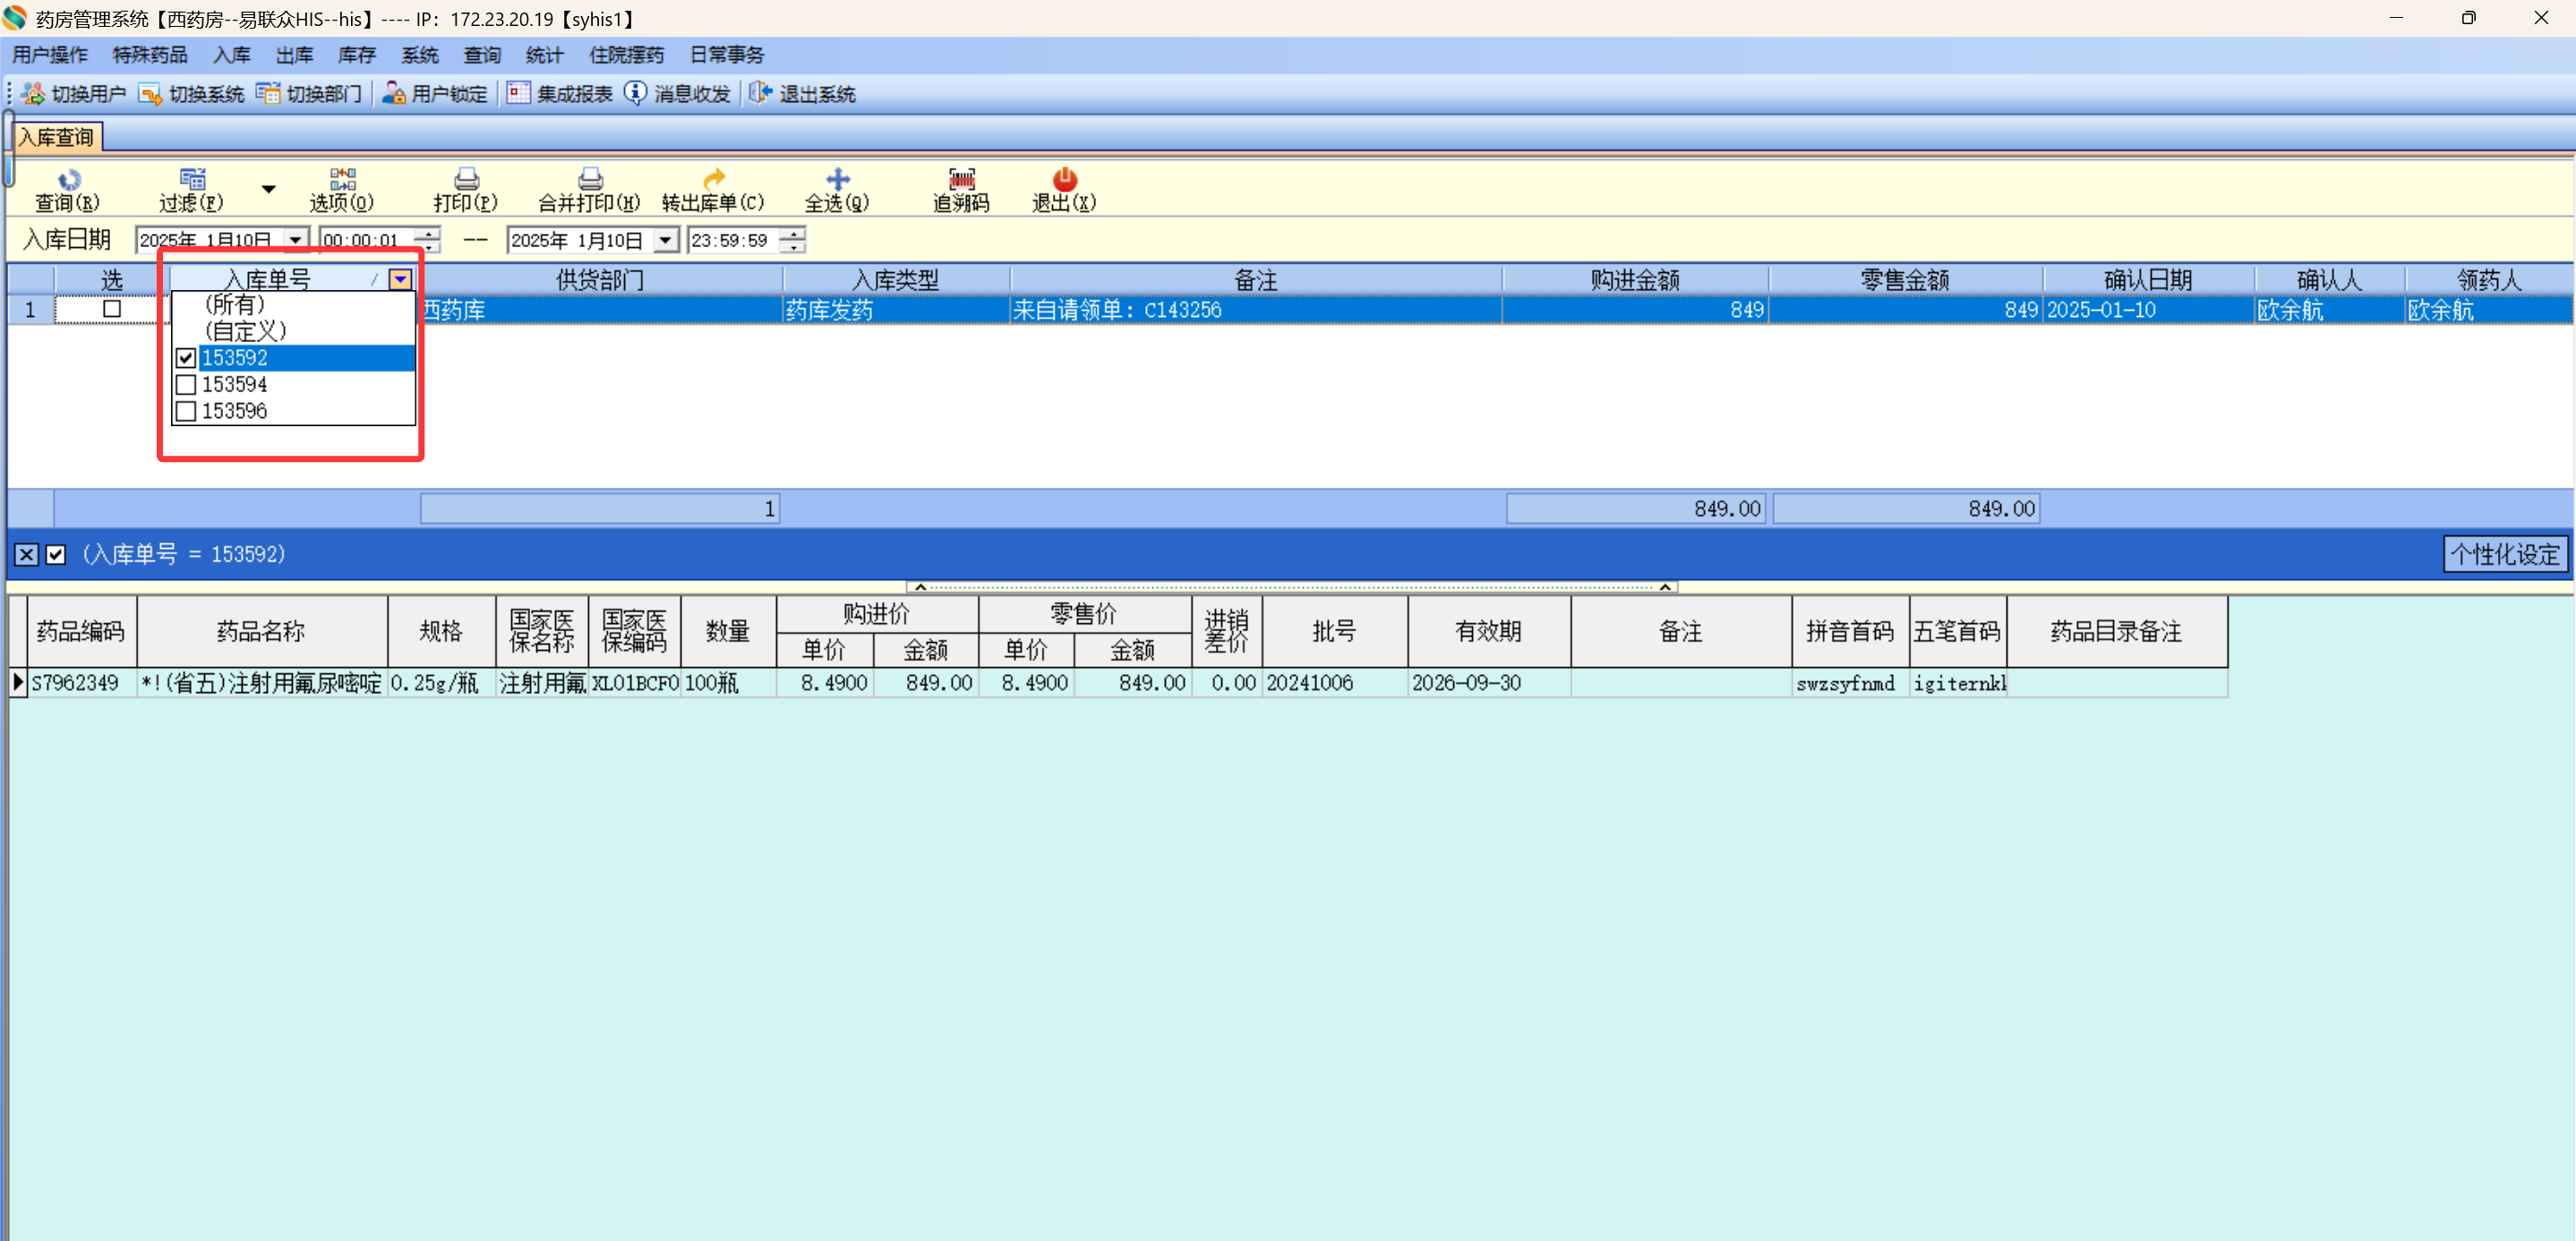Open the 入库单号 column filter dropdown
This screenshot has height=1241, width=2576.
click(x=400, y=280)
